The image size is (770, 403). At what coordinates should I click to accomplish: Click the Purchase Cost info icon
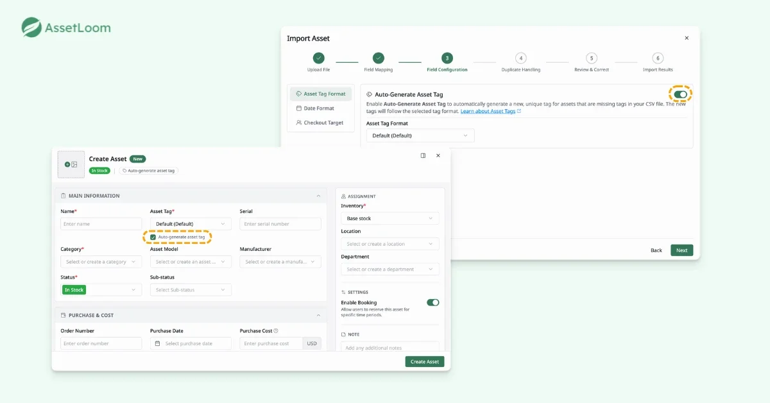coord(276,331)
